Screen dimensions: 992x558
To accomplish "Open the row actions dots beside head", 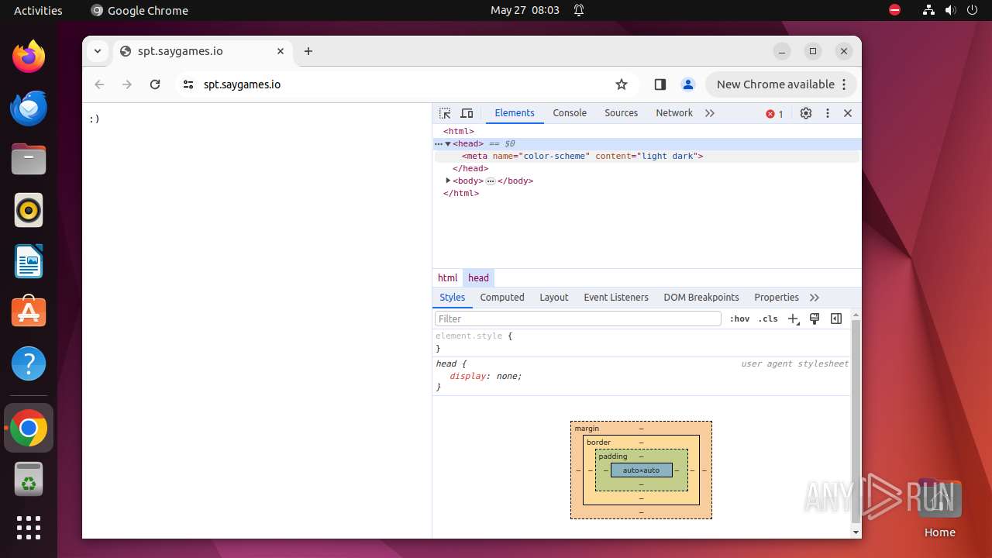I will tap(438, 143).
